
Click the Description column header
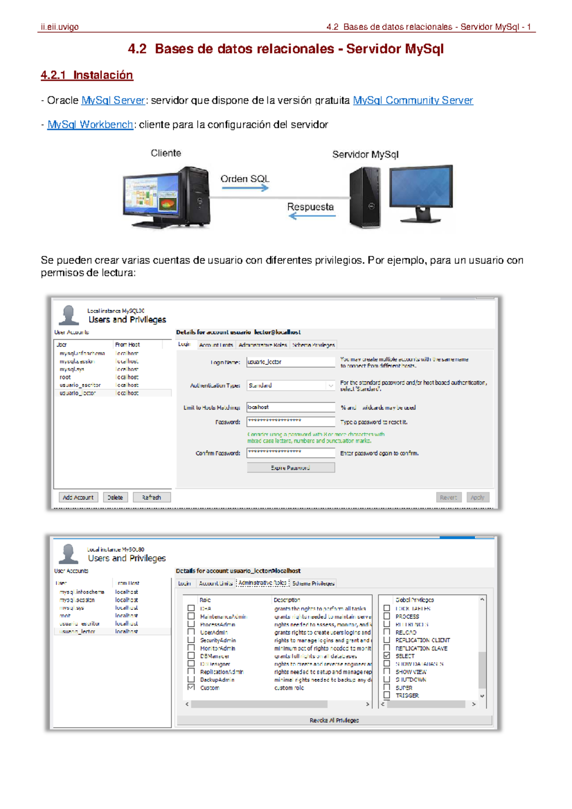click(x=287, y=600)
